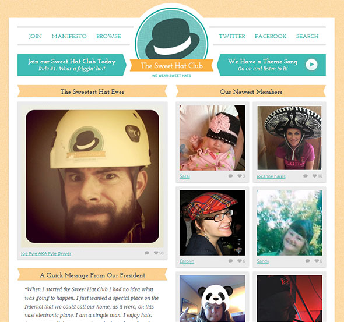Like roxanne harris's sombrero photo
The image size is (344, 322).
click(x=314, y=176)
